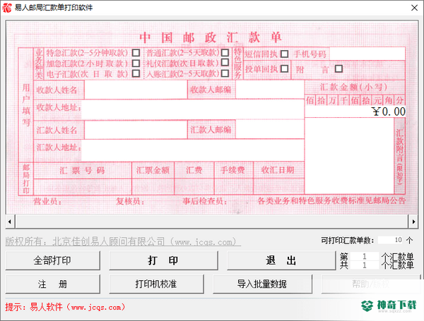Open the 注册 registration button

click(53, 284)
